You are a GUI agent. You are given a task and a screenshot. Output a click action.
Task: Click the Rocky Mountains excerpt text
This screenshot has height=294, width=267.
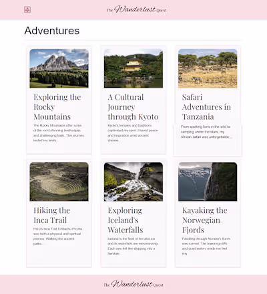coord(59,133)
